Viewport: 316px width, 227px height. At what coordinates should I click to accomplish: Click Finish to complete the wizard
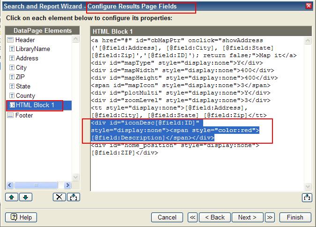click(295, 217)
